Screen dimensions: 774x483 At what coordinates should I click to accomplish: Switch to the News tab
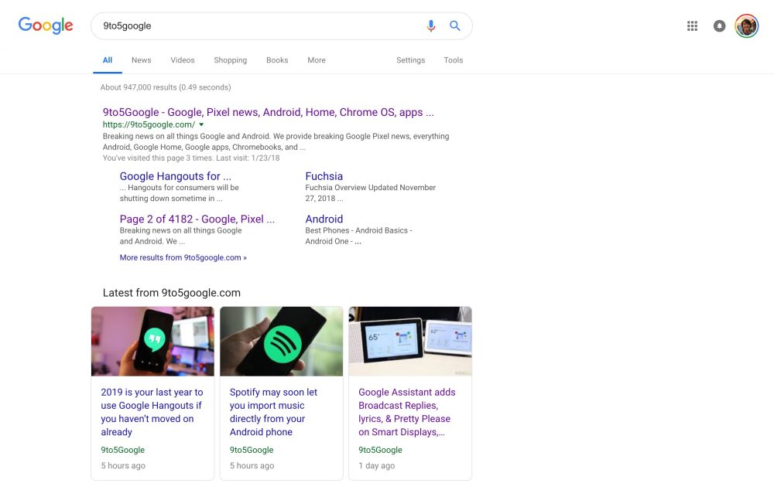pos(141,60)
